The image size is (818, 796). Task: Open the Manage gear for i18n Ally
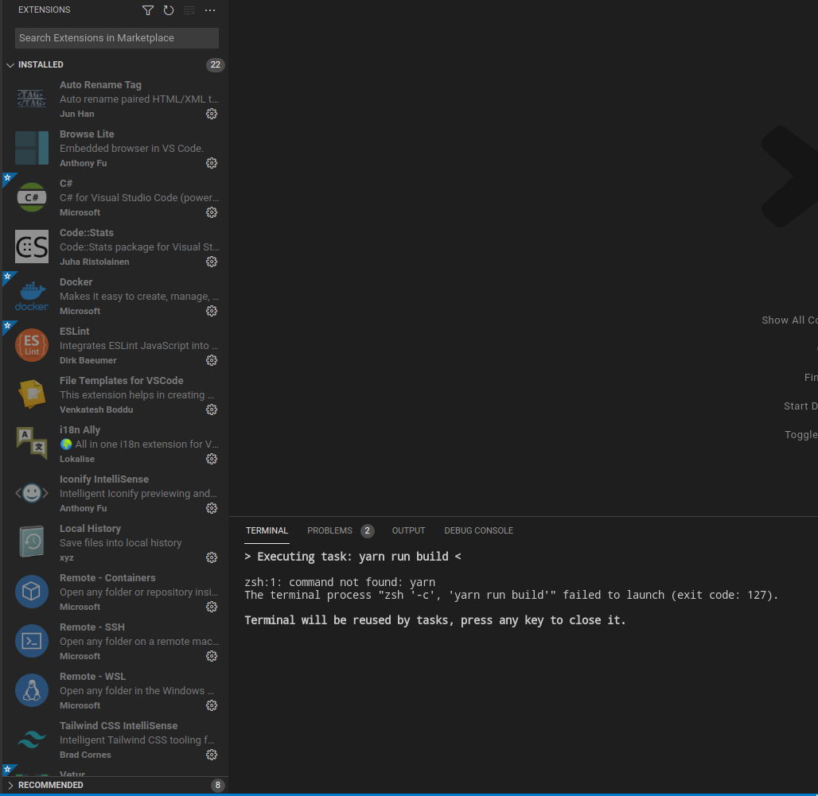coord(211,459)
